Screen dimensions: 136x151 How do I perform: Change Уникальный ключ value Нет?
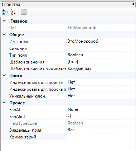[101, 96]
